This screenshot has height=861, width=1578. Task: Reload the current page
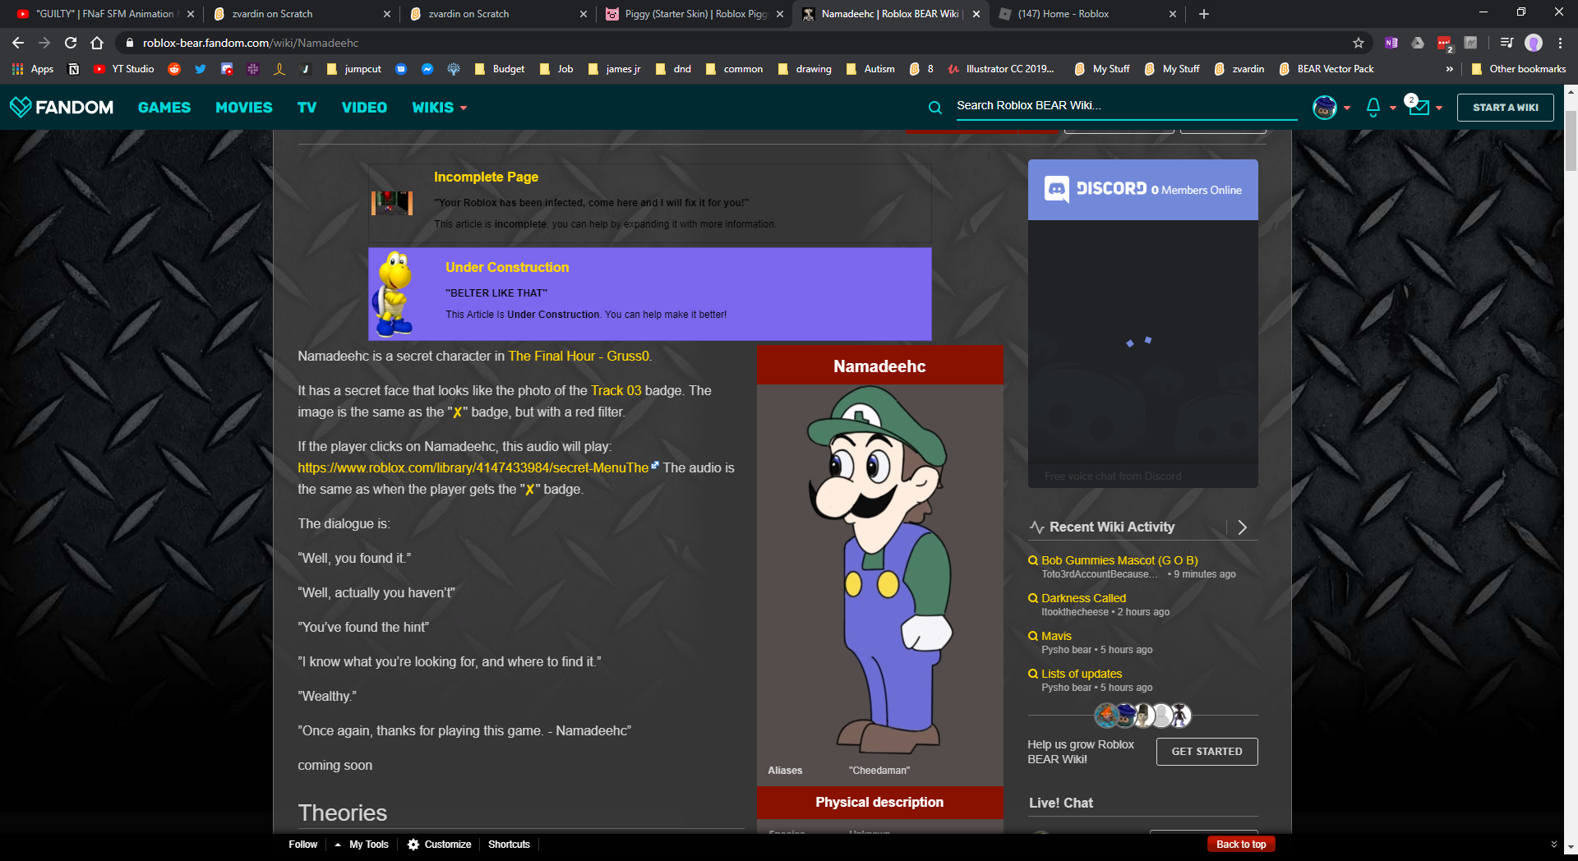71,43
